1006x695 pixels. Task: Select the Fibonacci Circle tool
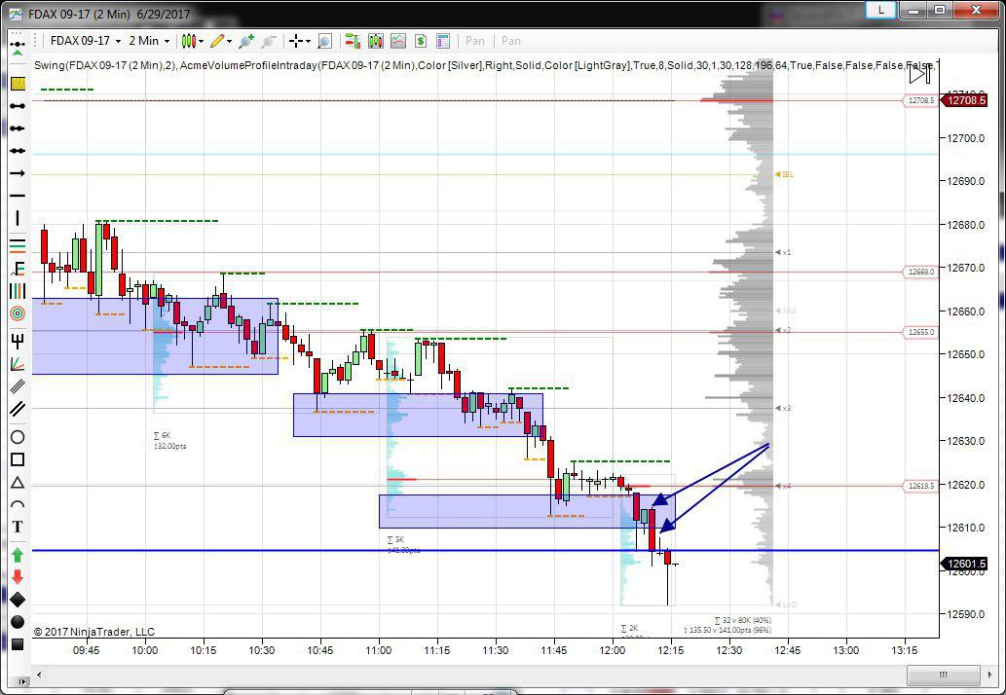click(18, 313)
